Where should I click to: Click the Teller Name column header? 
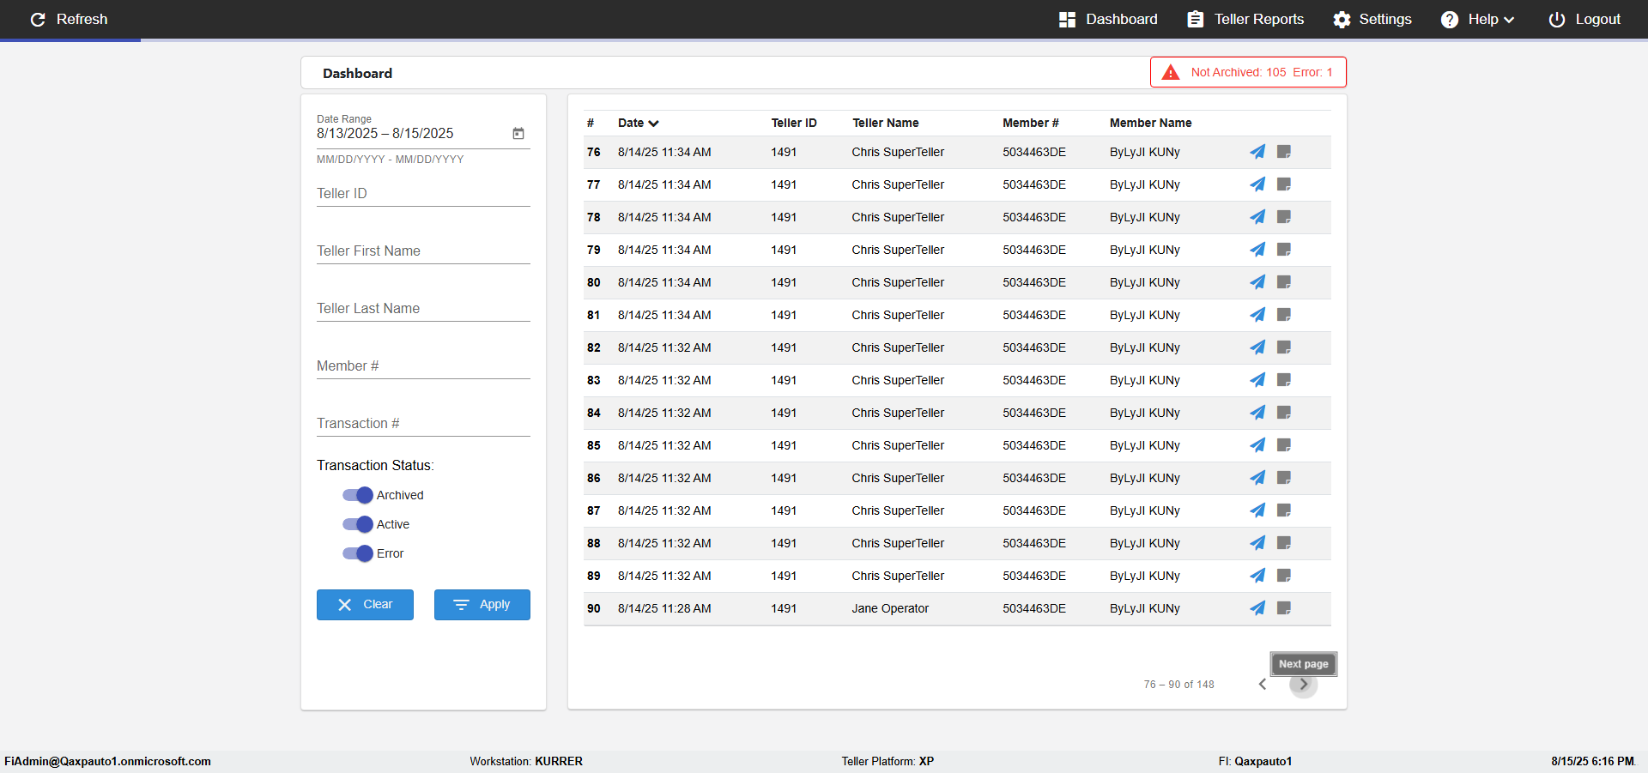click(x=885, y=123)
